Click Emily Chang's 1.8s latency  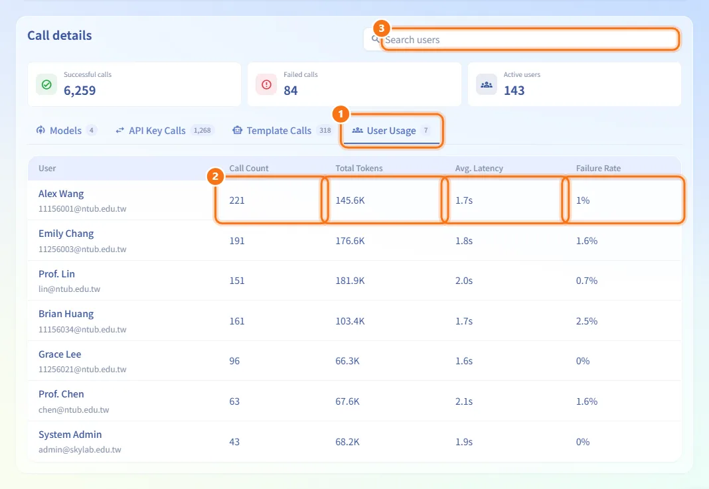464,241
